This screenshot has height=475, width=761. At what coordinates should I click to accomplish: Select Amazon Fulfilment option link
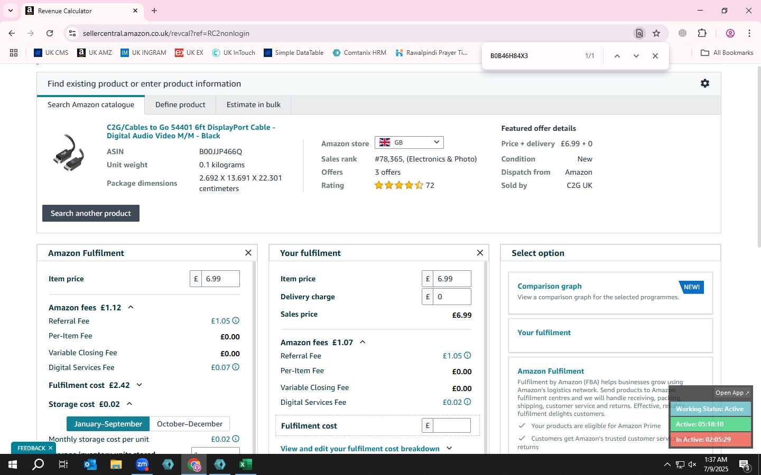click(551, 371)
